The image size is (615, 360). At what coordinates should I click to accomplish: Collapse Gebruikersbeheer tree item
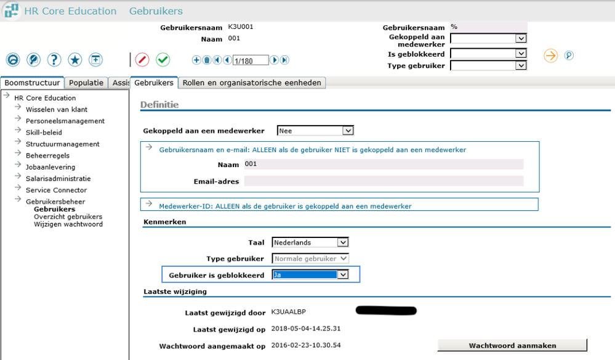(18, 199)
